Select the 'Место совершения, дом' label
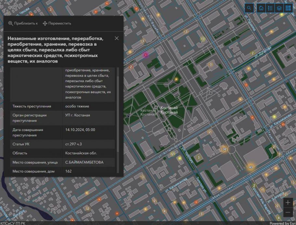Image resolution: width=296 pixels, height=225 pixels. 34,171
